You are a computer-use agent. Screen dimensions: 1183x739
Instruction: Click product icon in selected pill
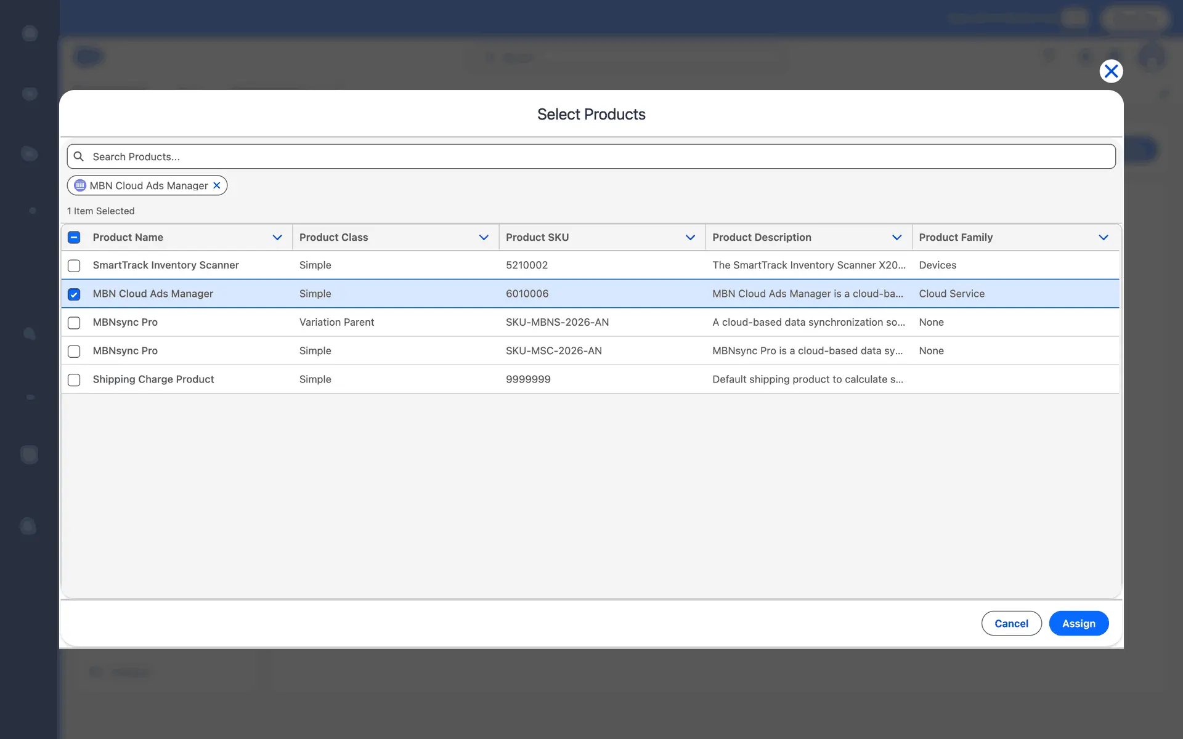point(80,185)
